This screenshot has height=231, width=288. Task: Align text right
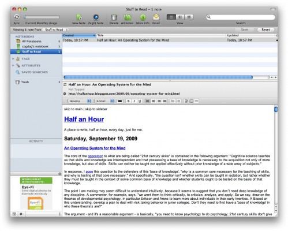point(159,101)
